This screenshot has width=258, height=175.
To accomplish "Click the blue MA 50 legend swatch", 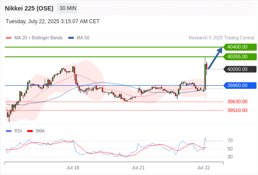I will pos(71,38).
